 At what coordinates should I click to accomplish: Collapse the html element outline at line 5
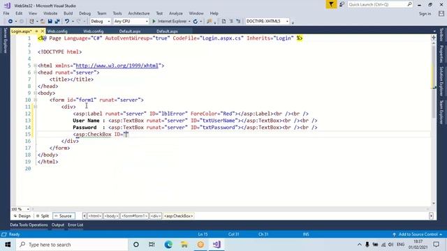tap(36, 66)
